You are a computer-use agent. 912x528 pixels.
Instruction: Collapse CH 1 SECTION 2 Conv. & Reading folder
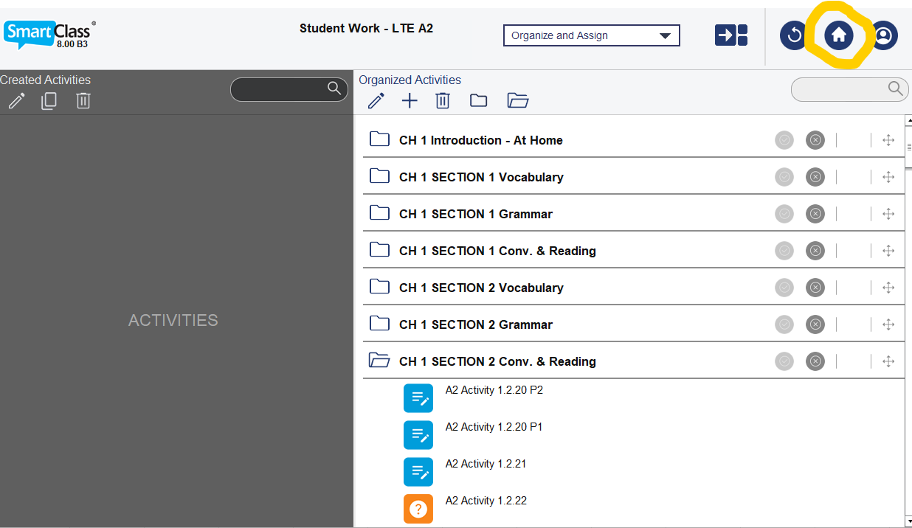tap(379, 360)
